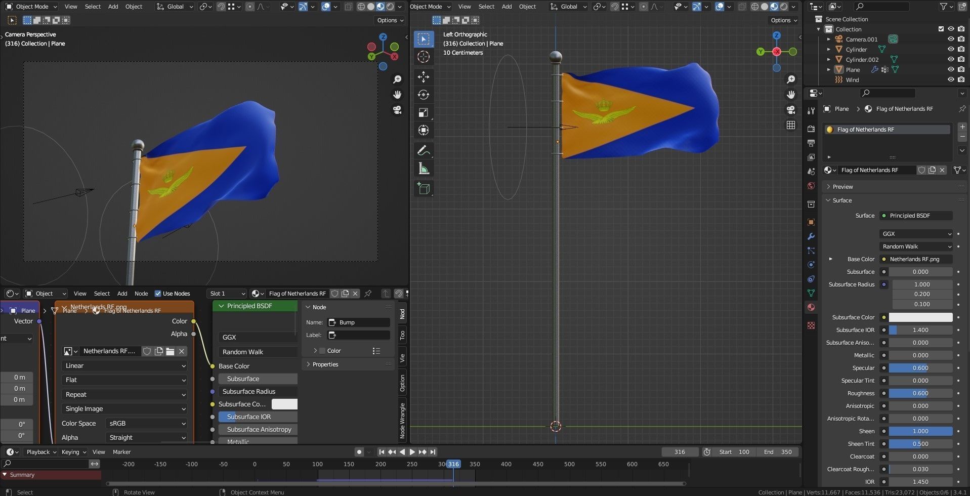Viewport: 970px width, 496px height.
Task: Select the Transform tool in right viewport
Action: (424, 130)
